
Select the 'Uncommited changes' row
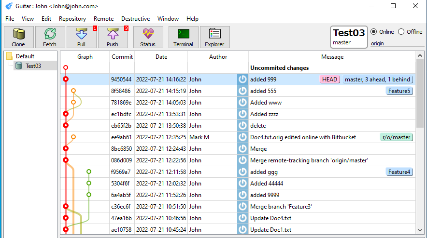tap(238, 67)
